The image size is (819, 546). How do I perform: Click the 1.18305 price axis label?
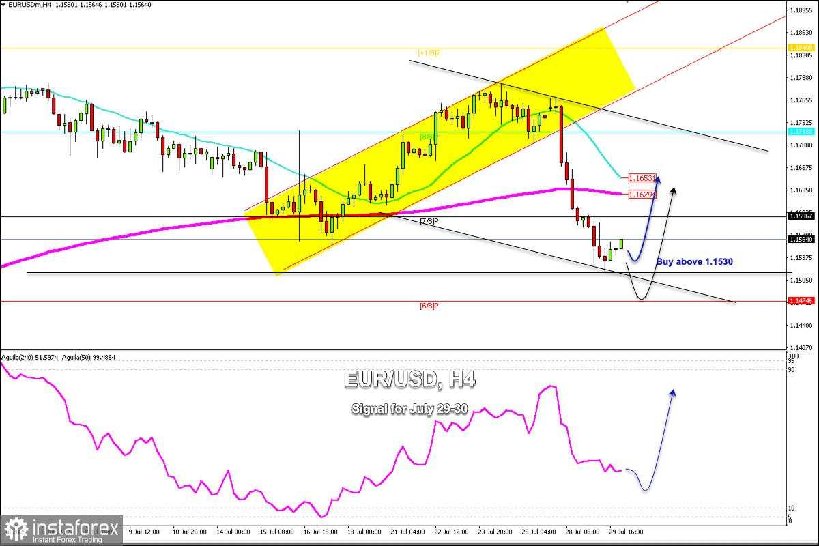click(x=801, y=56)
